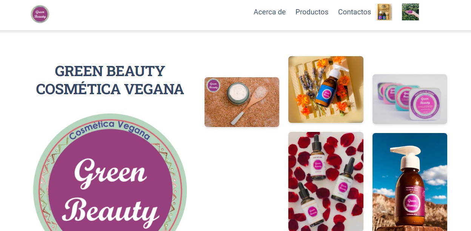Go to the Productos section
The width and height of the screenshot is (471, 231).
312,12
